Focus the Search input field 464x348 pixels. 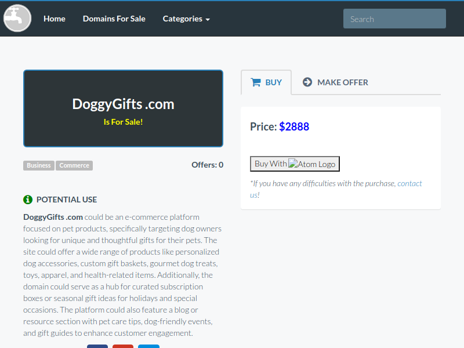point(394,19)
